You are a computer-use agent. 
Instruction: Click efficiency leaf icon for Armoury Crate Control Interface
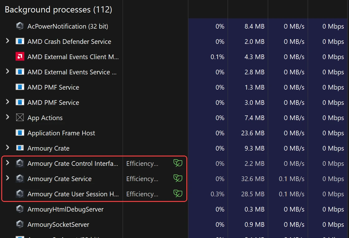pyautogui.click(x=178, y=163)
